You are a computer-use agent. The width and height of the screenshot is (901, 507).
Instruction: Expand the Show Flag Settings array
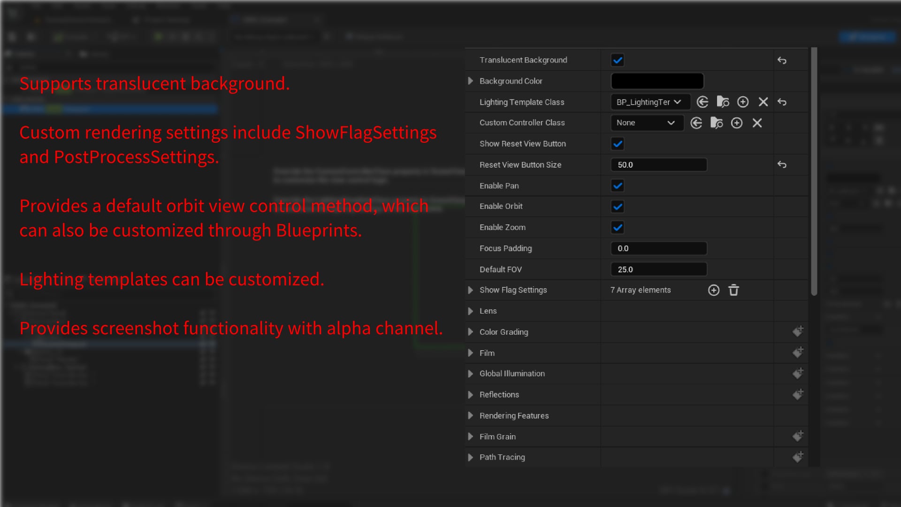coord(470,290)
